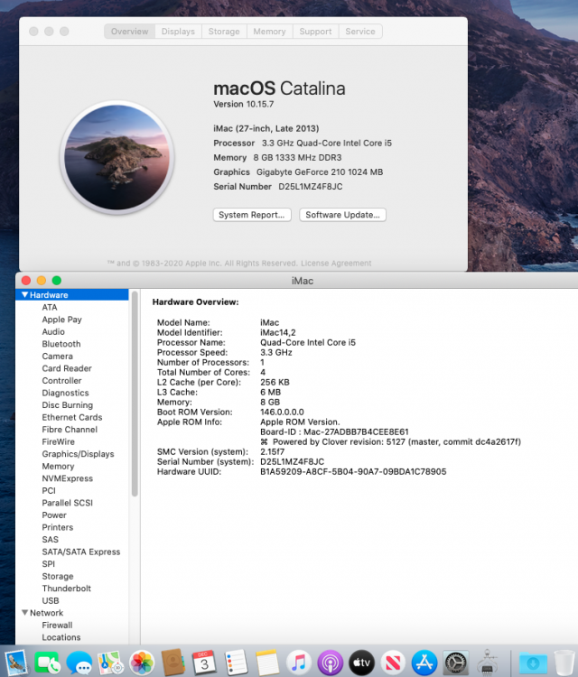
Task: Click System Information chip icon in Dock
Action: (x=488, y=663)
